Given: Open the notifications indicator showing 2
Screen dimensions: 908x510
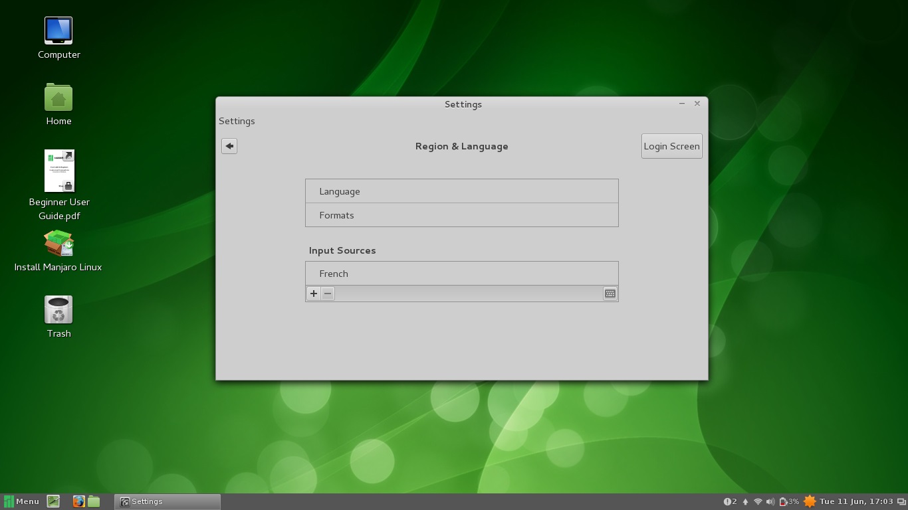Looking at the screenshot, I should click(730, 501).
